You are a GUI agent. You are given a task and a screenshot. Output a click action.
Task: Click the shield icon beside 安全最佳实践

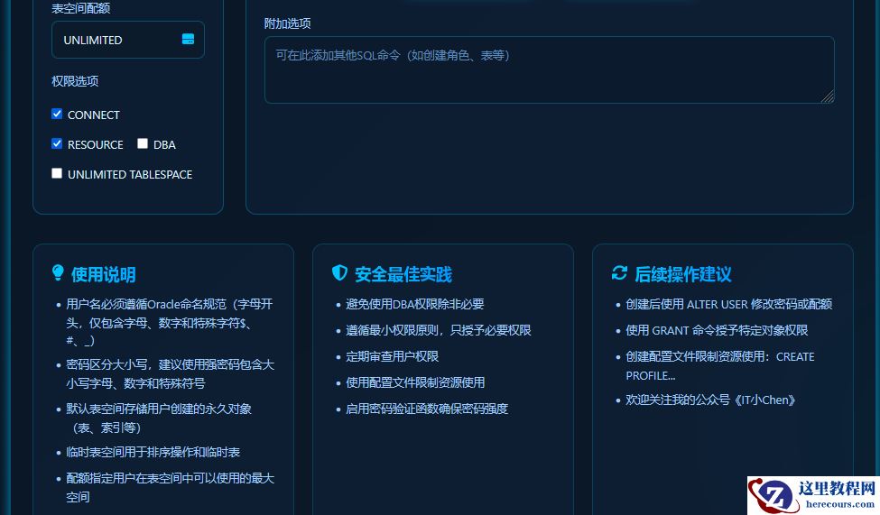(x=339, y=273)
